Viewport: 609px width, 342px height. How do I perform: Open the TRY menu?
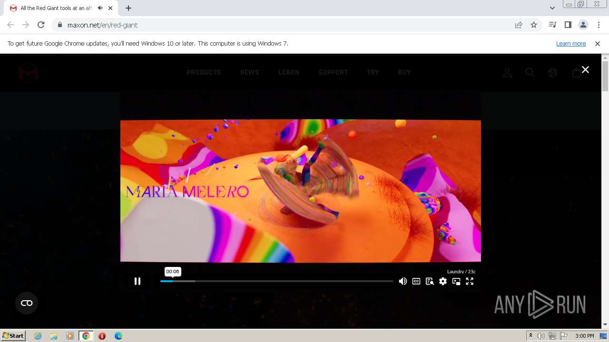point(373,72)
